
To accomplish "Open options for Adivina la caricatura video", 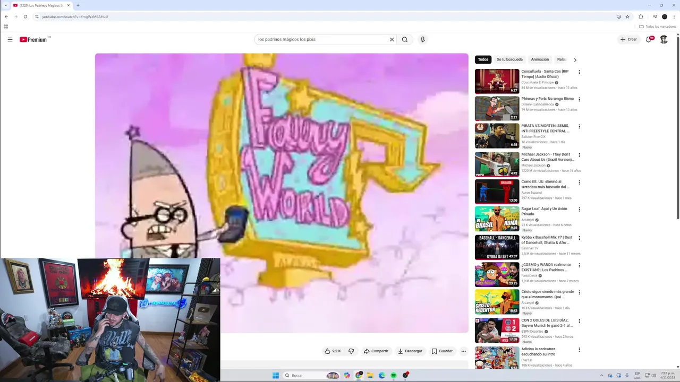I will [x=579, y=350].
